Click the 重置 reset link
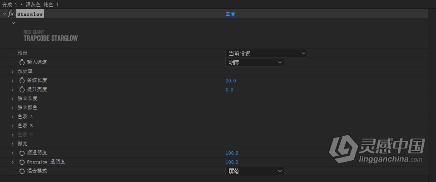 click(230, 14)
